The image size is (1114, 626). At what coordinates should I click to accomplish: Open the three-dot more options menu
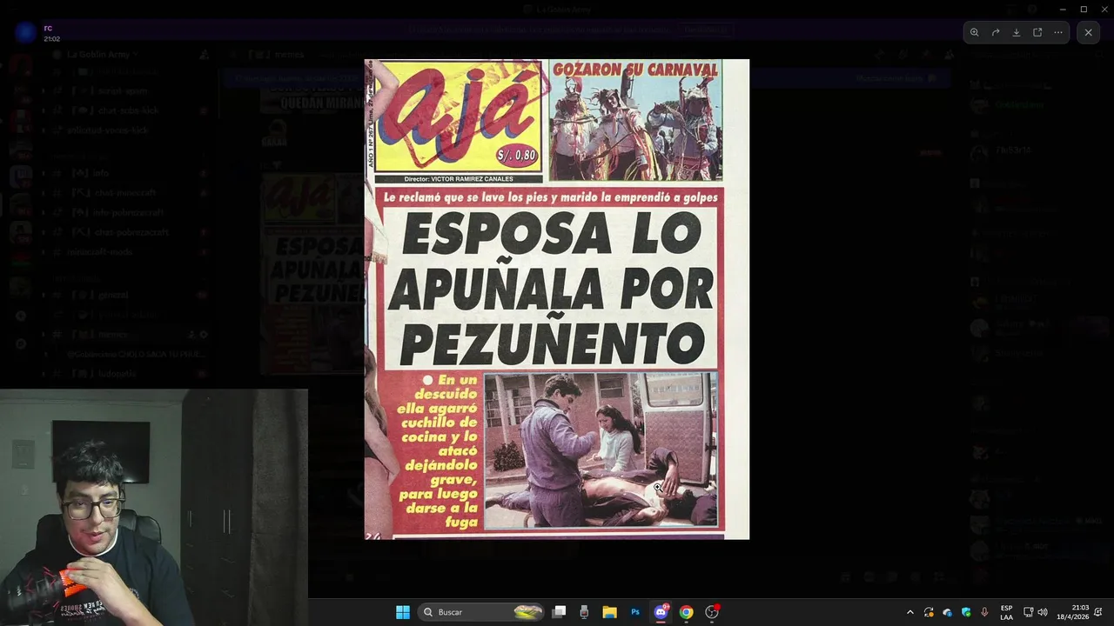(x=1058, y=32)
